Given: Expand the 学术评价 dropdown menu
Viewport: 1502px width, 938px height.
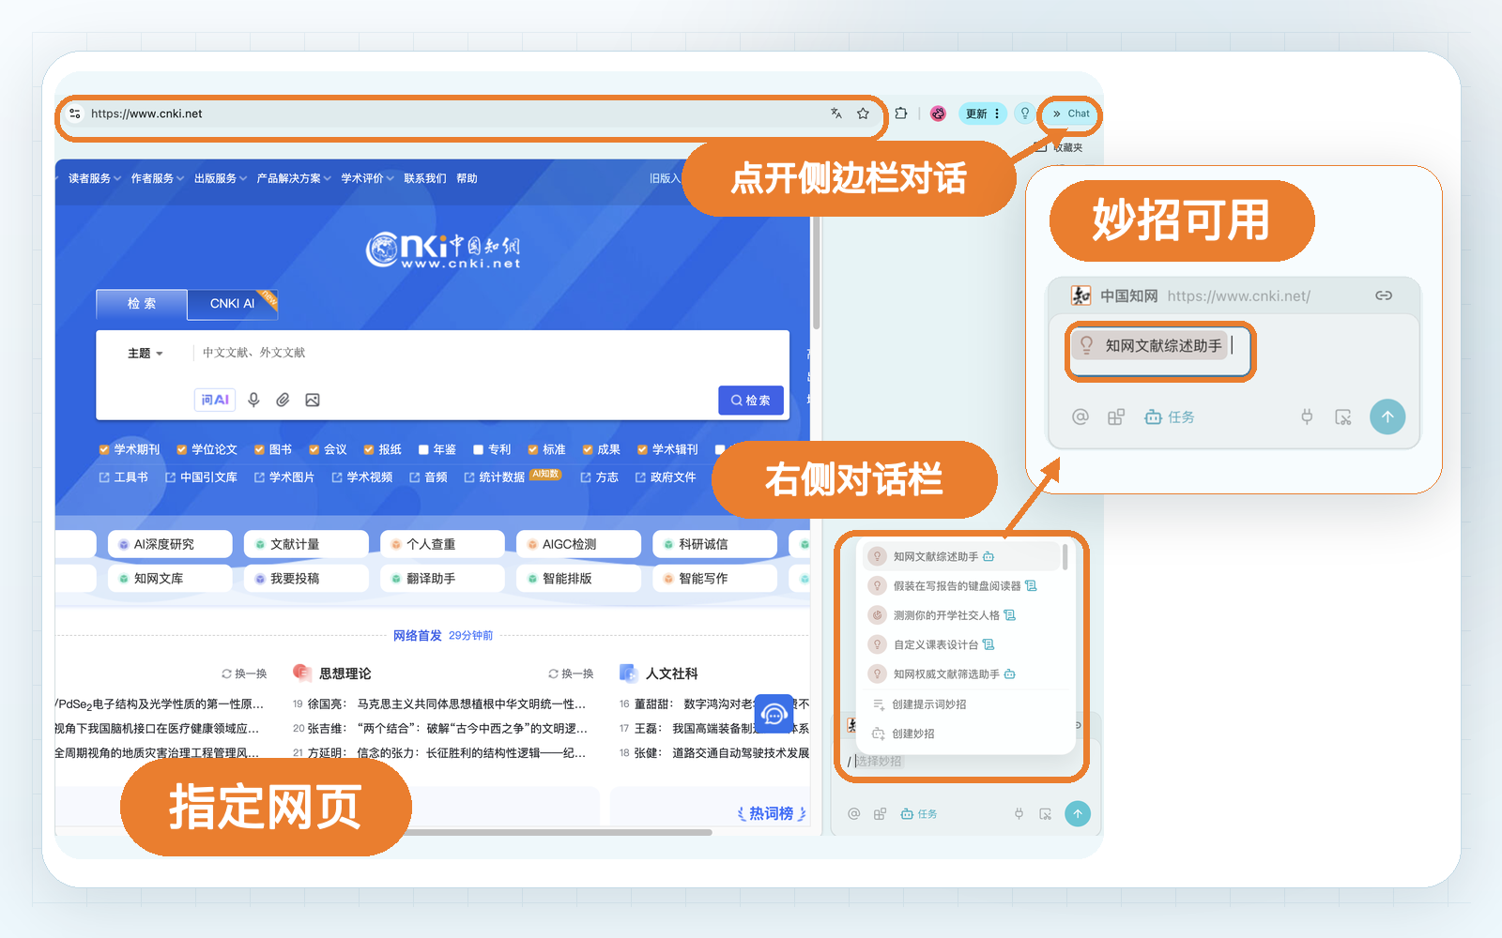Looking at the screenshot, I should pyautogui.click(x=367, y=178).
